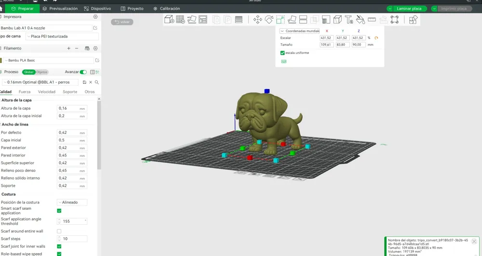Edit the Bambu PLA Basic filament preset
Screen dimensions: 482x256
[x=97, y=60]
